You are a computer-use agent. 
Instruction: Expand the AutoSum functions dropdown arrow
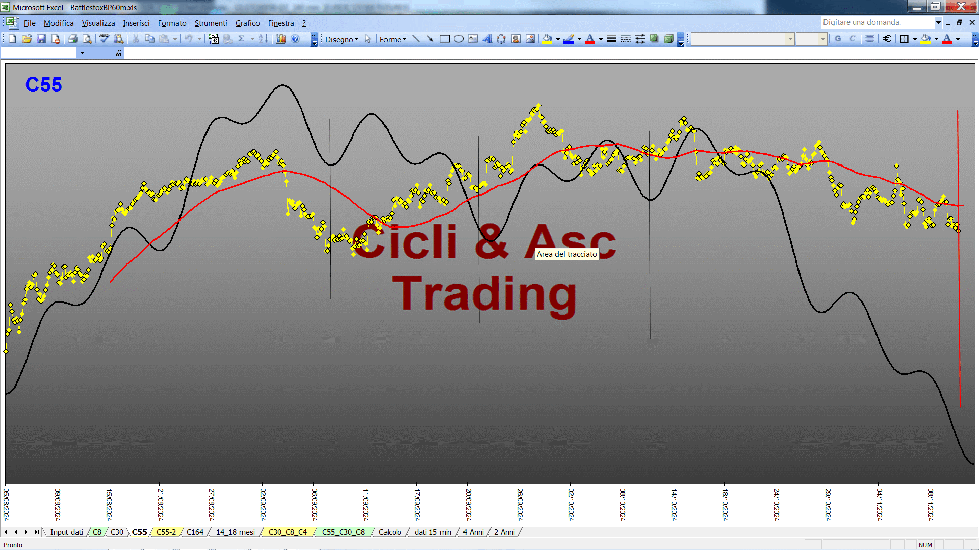pos(252,39)
